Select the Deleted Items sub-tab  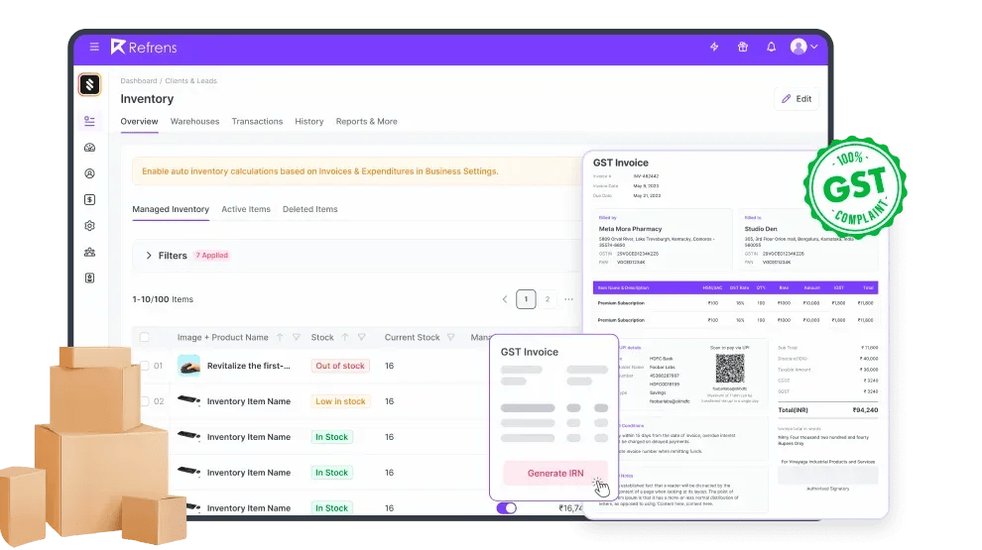[310, 209]
